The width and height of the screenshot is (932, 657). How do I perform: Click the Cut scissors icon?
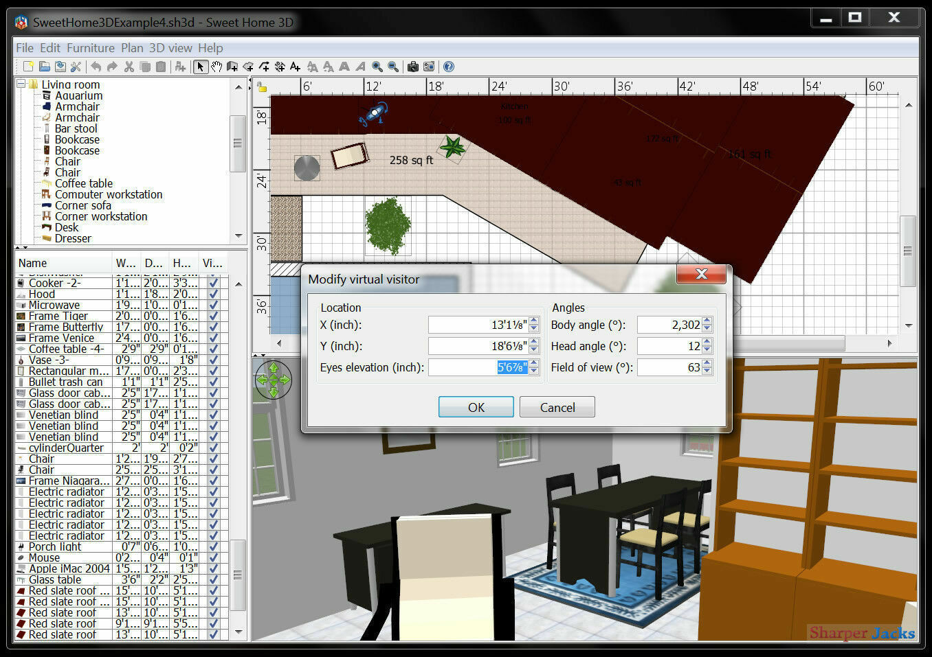pyautogui.click(x=129, y=67)
